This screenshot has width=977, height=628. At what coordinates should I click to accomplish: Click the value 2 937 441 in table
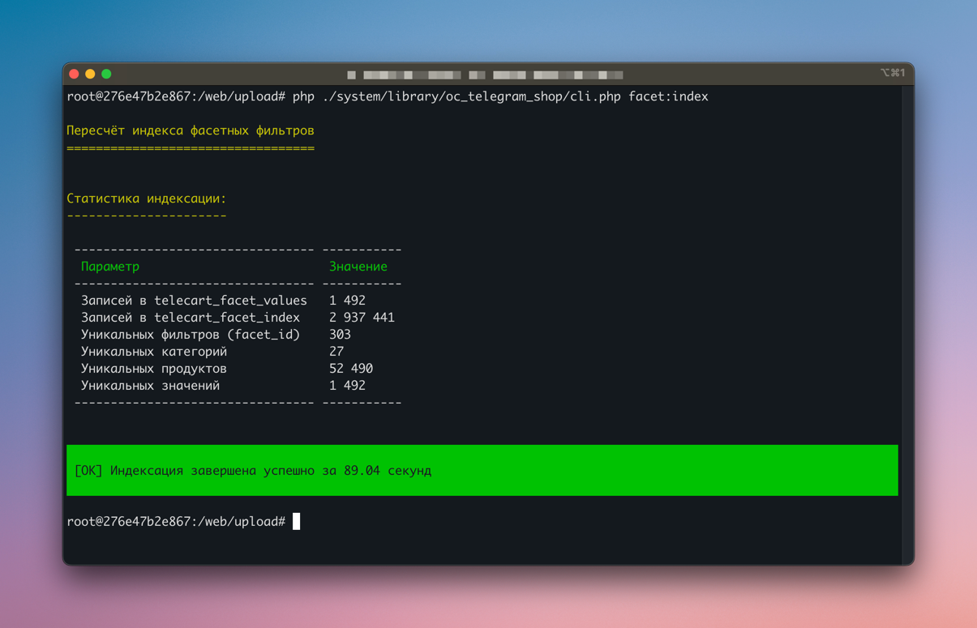coord(362,318)
